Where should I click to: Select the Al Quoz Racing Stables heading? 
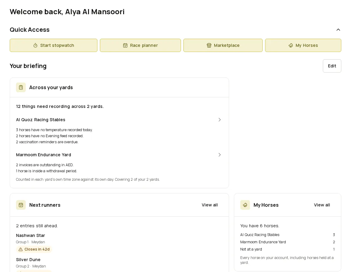click(41, 120)
